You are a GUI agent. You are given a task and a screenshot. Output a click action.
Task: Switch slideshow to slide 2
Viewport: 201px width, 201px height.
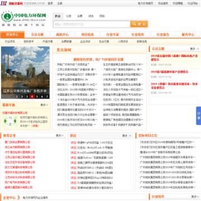click(22, 97)
